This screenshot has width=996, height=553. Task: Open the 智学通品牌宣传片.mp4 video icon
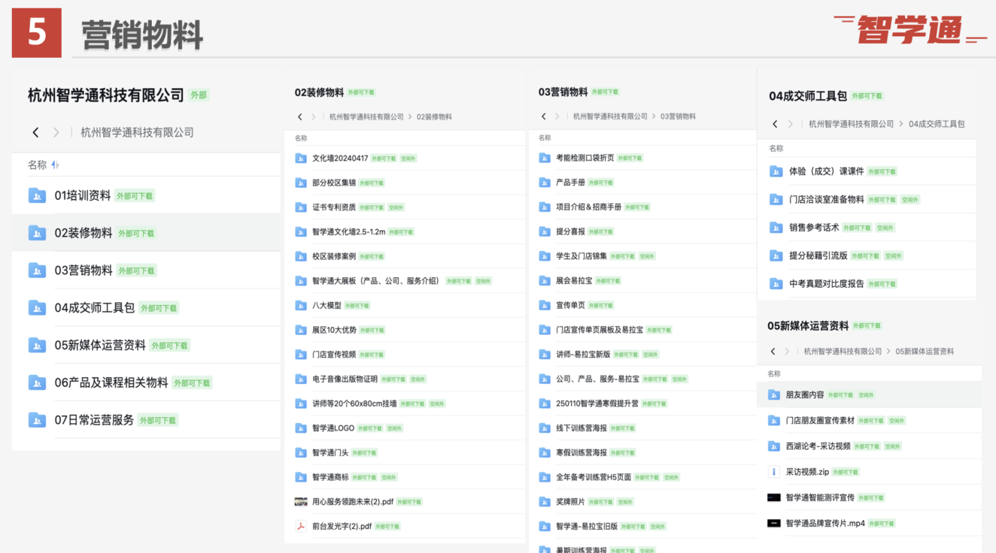(773, 523)
